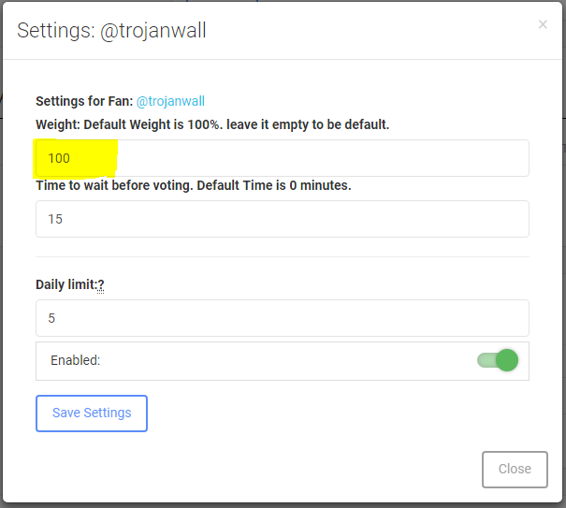This screenshot has width=566, height=508.
Task: Click the 'Settings for Fan:' label
Action: (x=84, y=101)
